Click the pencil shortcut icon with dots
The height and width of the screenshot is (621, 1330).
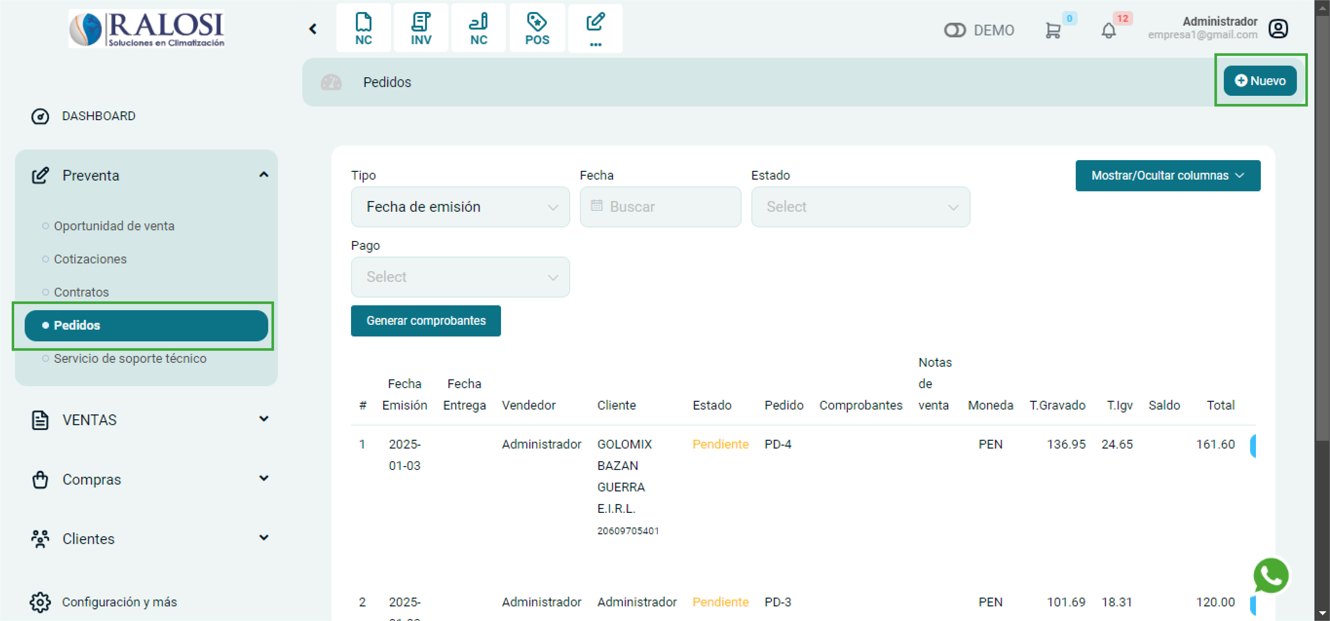595,28
